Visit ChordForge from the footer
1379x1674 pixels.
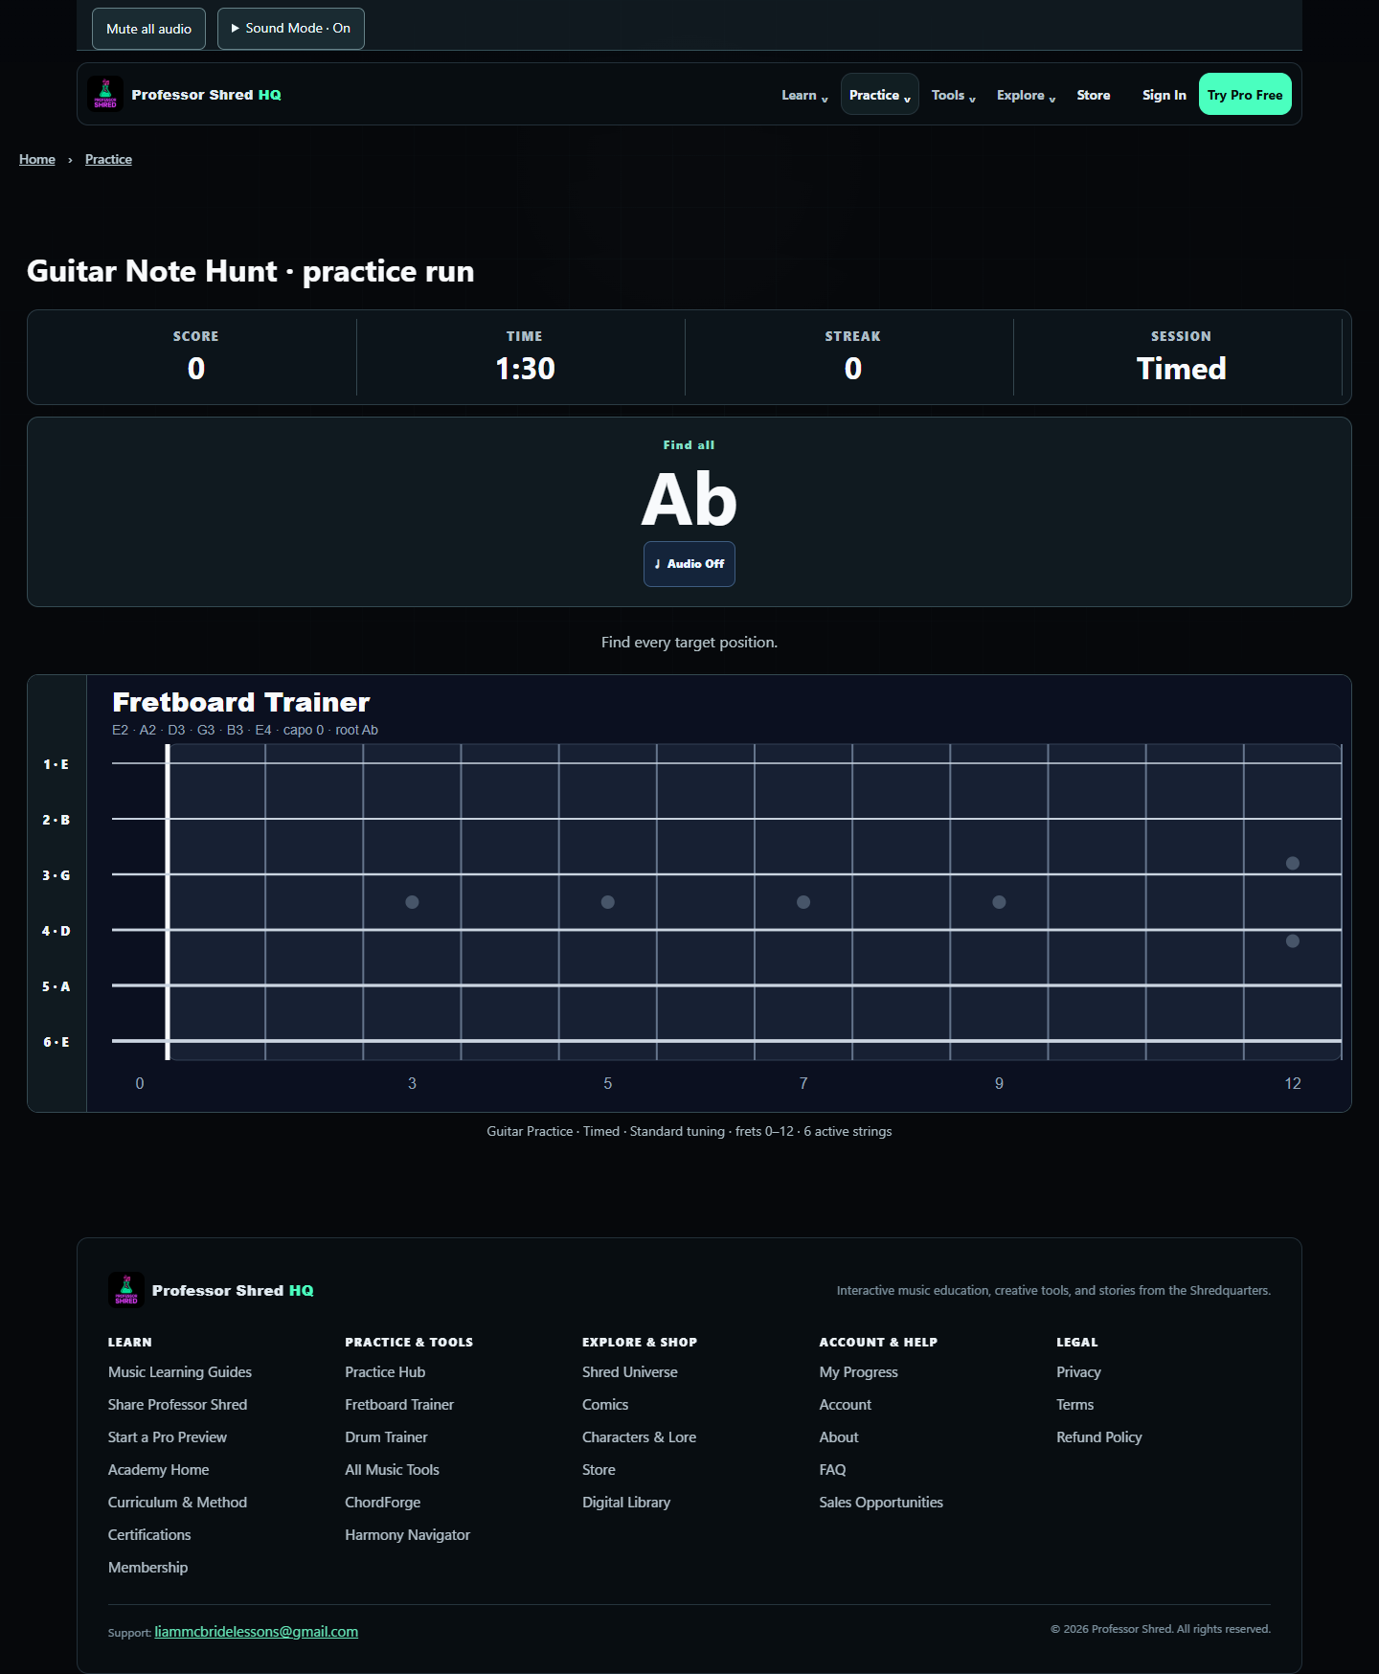pos(383,1503)
